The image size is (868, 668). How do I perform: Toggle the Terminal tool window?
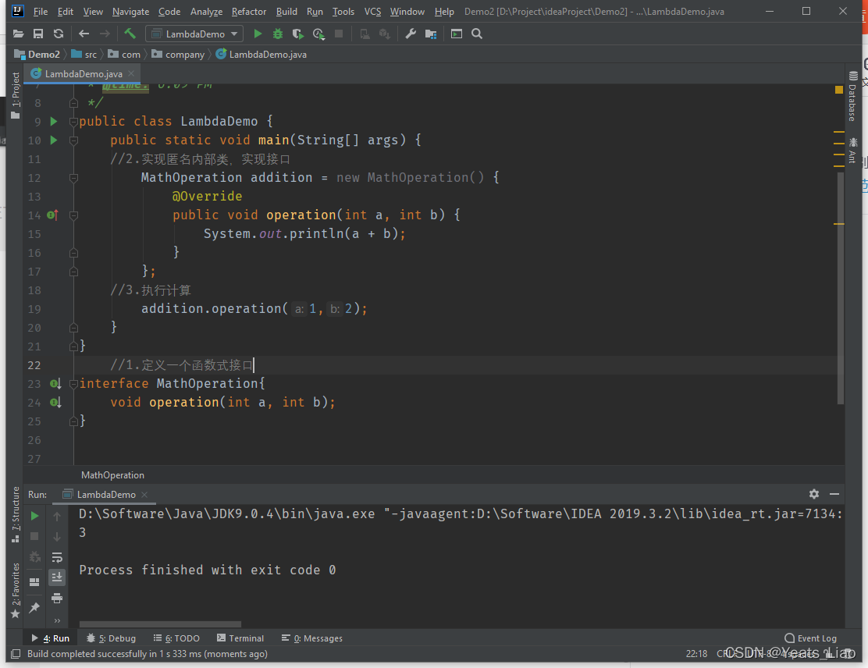click(240, 638)
